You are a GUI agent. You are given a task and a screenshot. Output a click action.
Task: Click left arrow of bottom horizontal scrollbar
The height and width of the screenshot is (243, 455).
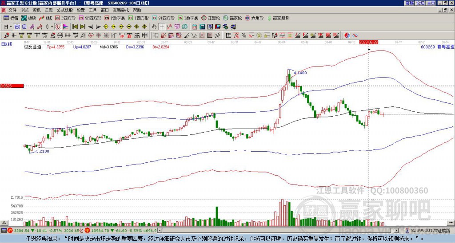160,231
